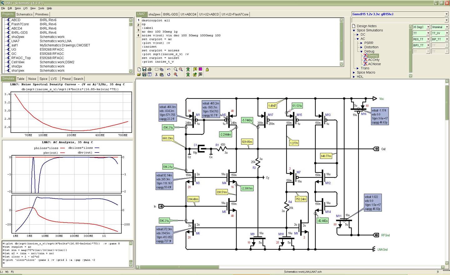Click the paste clipboard icon
This screenshot has width=450, height=275.
[162, 75]
